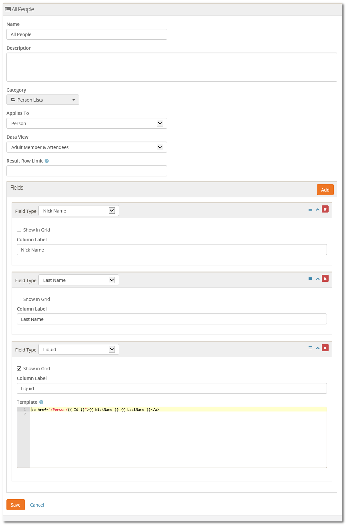Collapse the Liquid field panel

[318, 348]
